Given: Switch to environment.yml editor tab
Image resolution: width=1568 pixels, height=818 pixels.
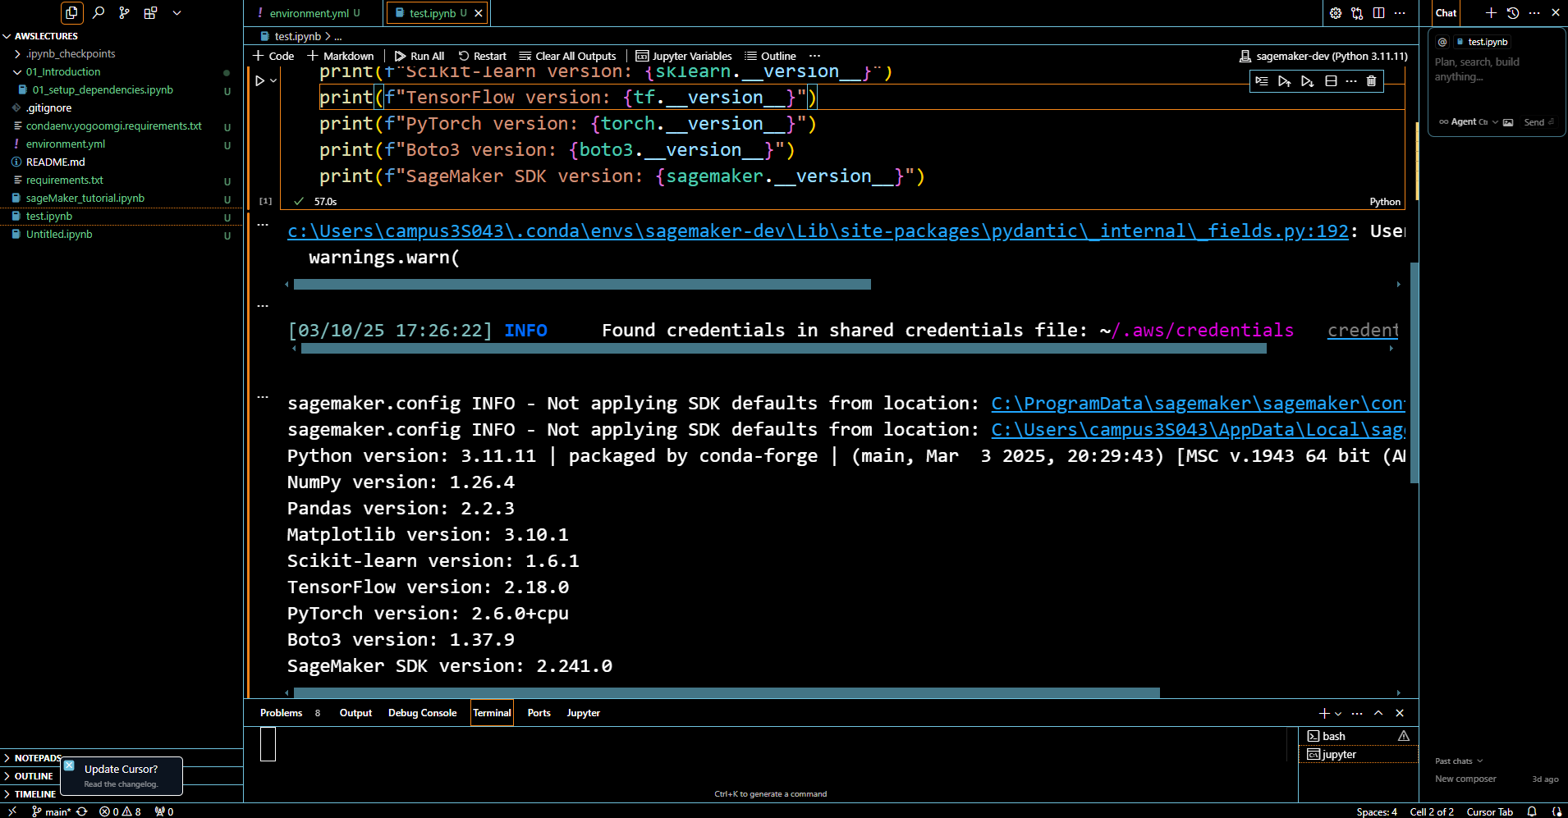Looking at the screenshot, I should point(309,13).
